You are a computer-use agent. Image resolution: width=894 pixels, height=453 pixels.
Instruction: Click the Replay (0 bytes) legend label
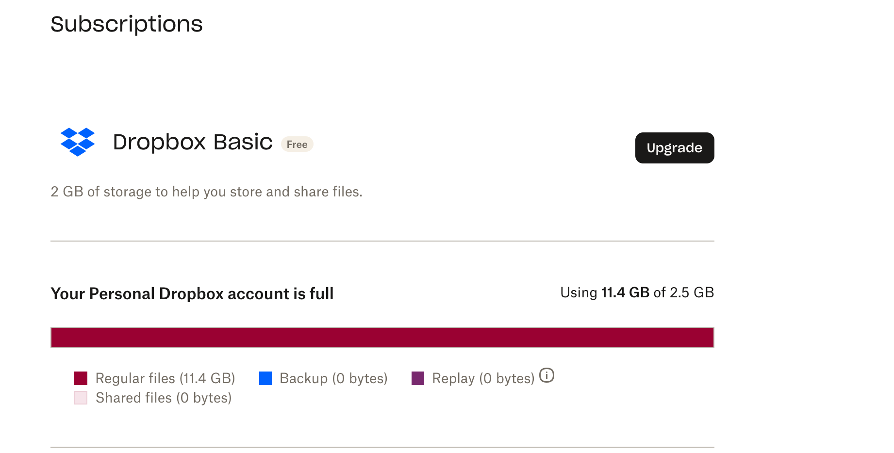(x=482, y=378)
